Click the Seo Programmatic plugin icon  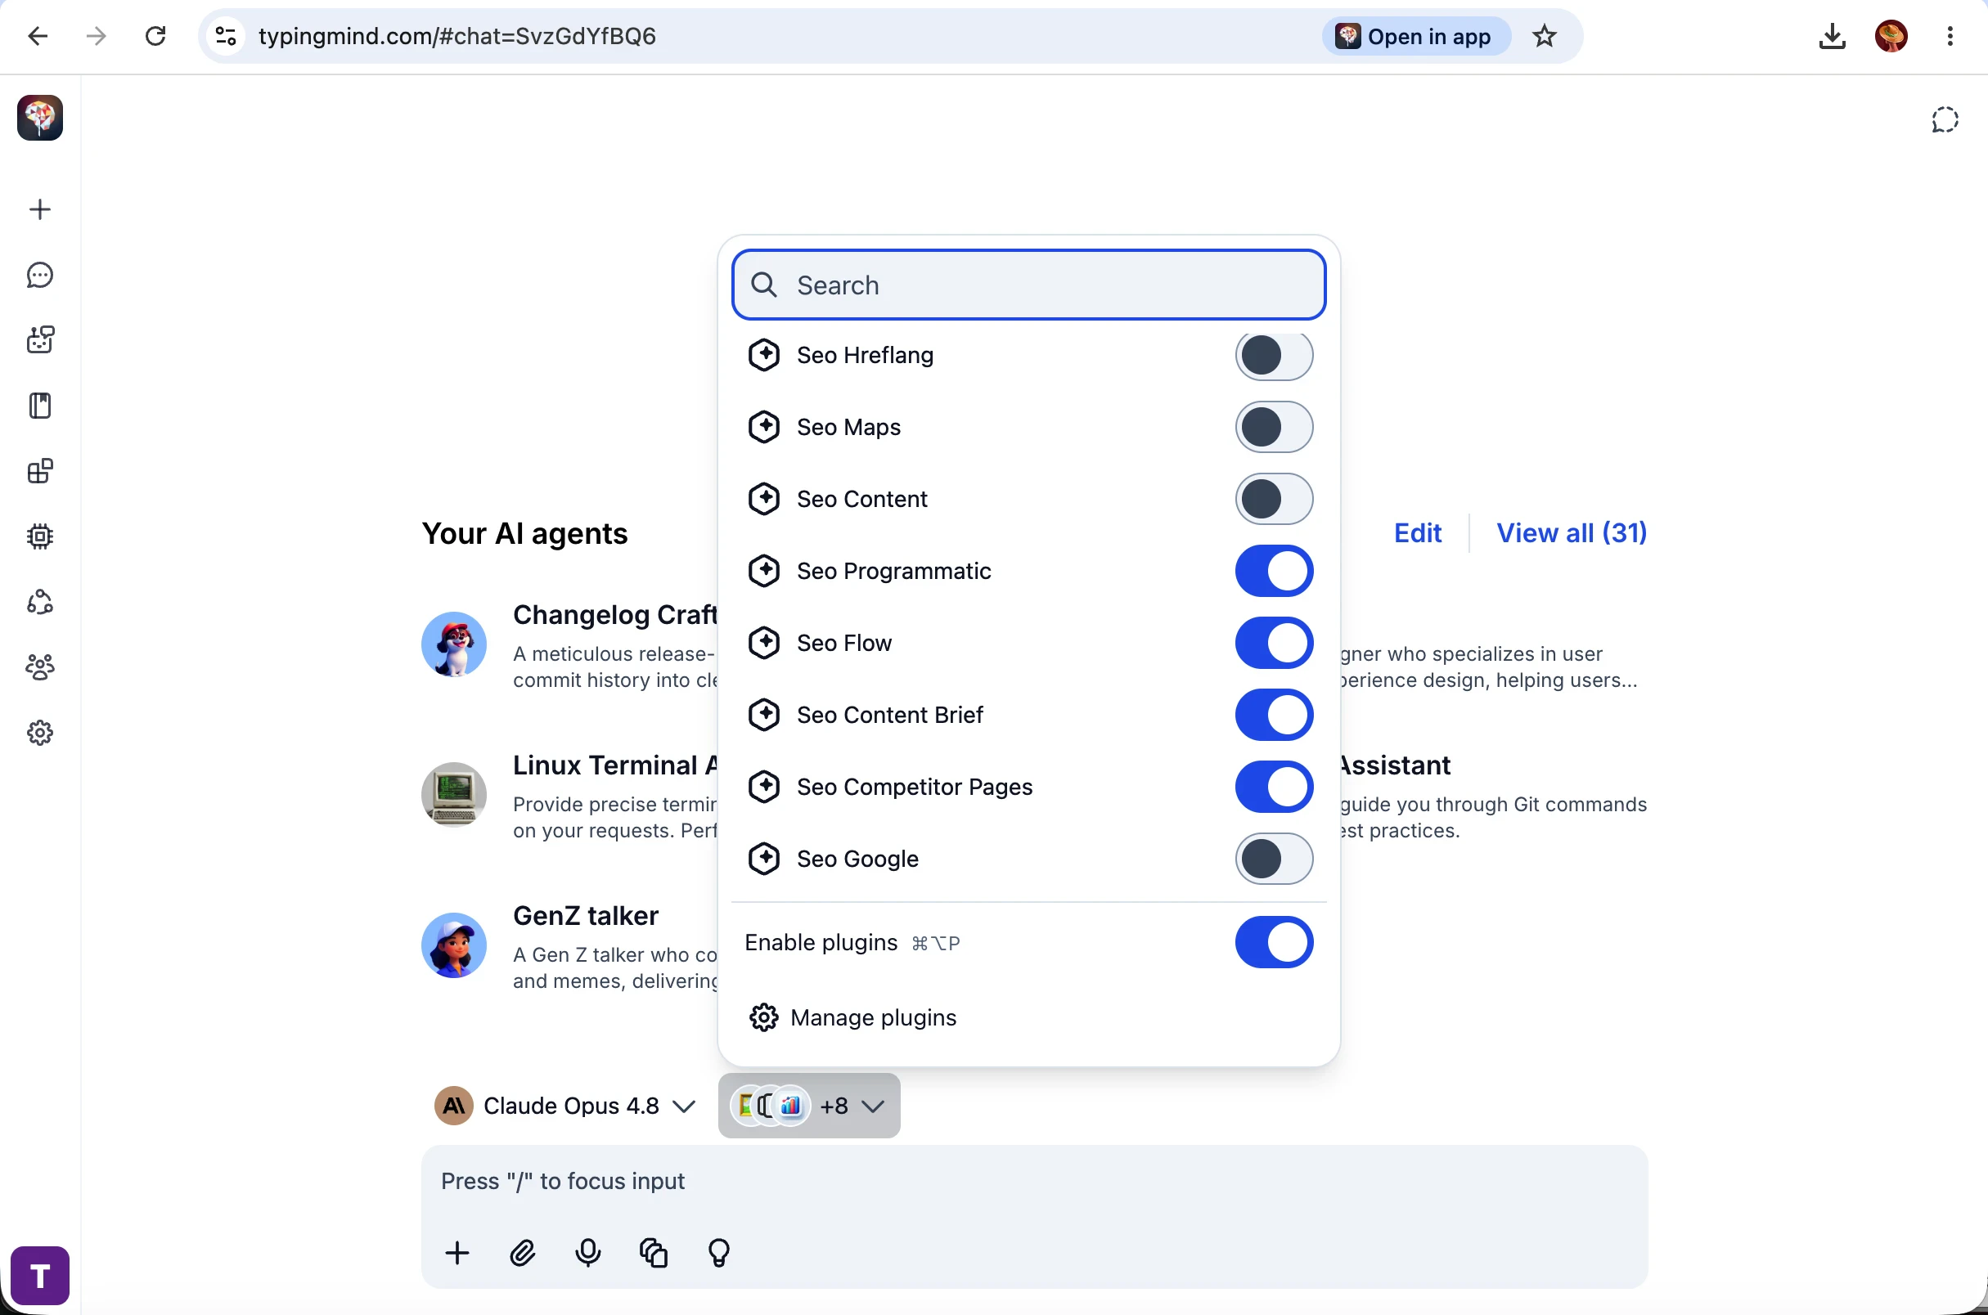pos(763,571)
